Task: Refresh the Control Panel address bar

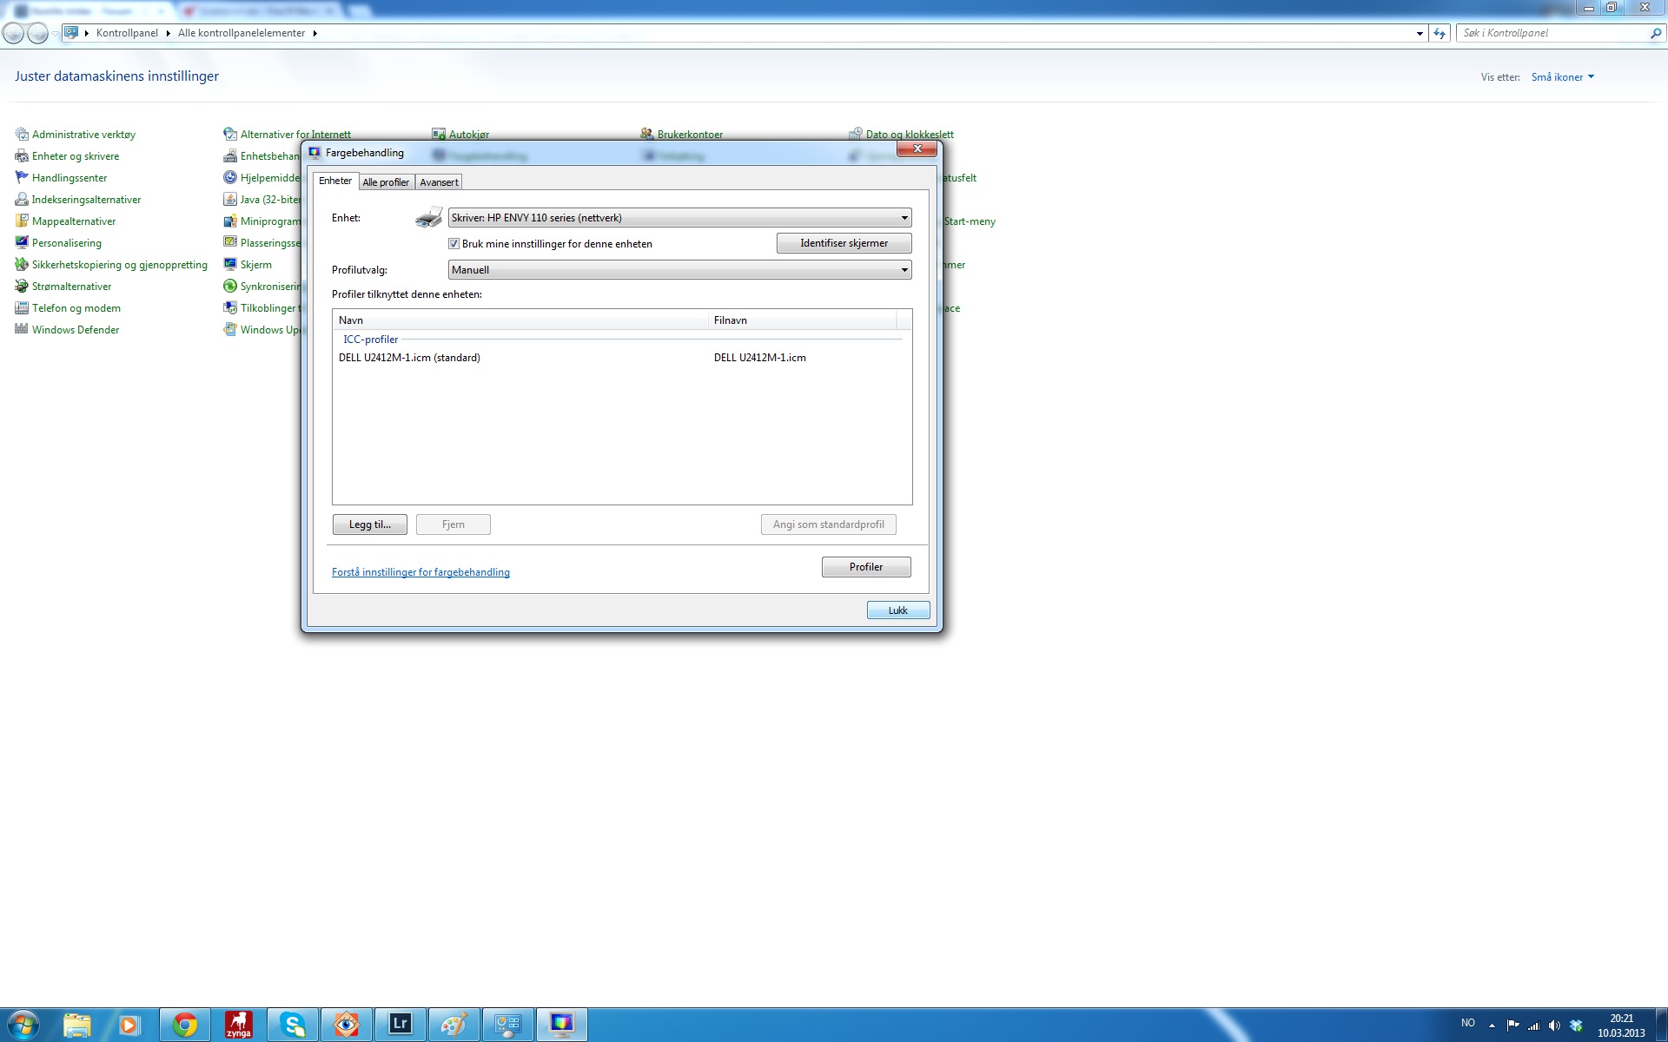Action: 1440,33
